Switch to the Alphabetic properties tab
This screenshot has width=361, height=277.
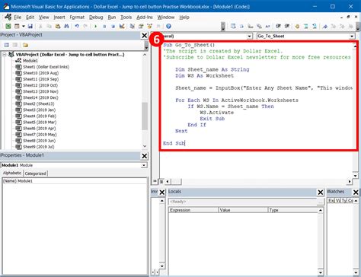coord(12,173)
